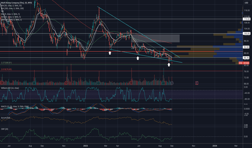Open the upcoming earnings marker after Nov 2023
Viewport: 252px width, 148px height.
click(197, 83)
